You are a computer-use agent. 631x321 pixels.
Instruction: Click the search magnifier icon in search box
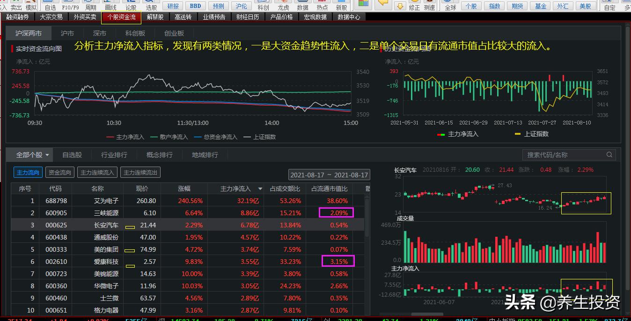coord(609,155)
